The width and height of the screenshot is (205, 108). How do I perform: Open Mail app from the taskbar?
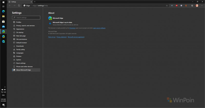(3, 27)
